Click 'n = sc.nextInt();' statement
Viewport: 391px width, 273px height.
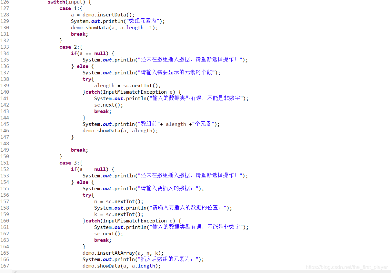tap(119, 202)
